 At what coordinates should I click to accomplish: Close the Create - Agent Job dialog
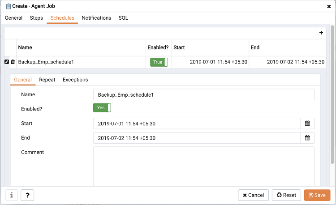329,6
